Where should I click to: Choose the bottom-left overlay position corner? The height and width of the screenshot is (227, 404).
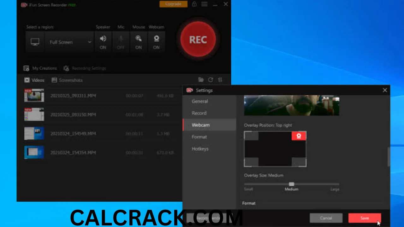pyautogui.click(x=251, y=162)
